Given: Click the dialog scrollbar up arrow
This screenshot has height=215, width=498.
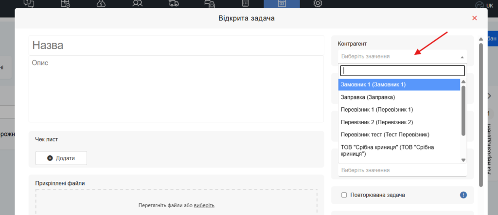Looking at the screenshot, I should (x=481, y=39).
